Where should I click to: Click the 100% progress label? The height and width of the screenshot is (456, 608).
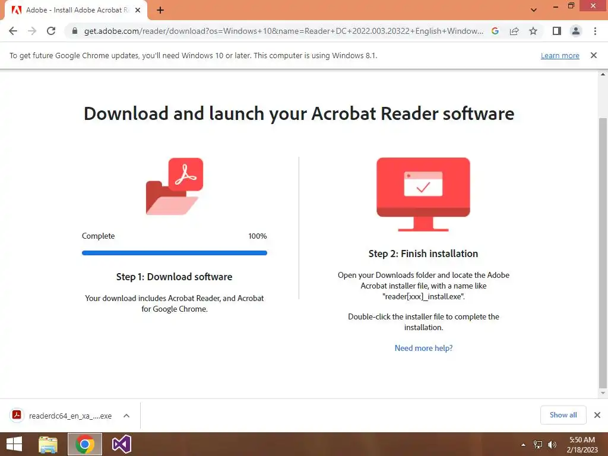click(x=258, y=236)
